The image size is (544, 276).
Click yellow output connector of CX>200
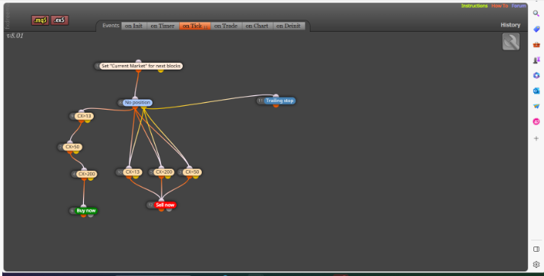(91, 178)
